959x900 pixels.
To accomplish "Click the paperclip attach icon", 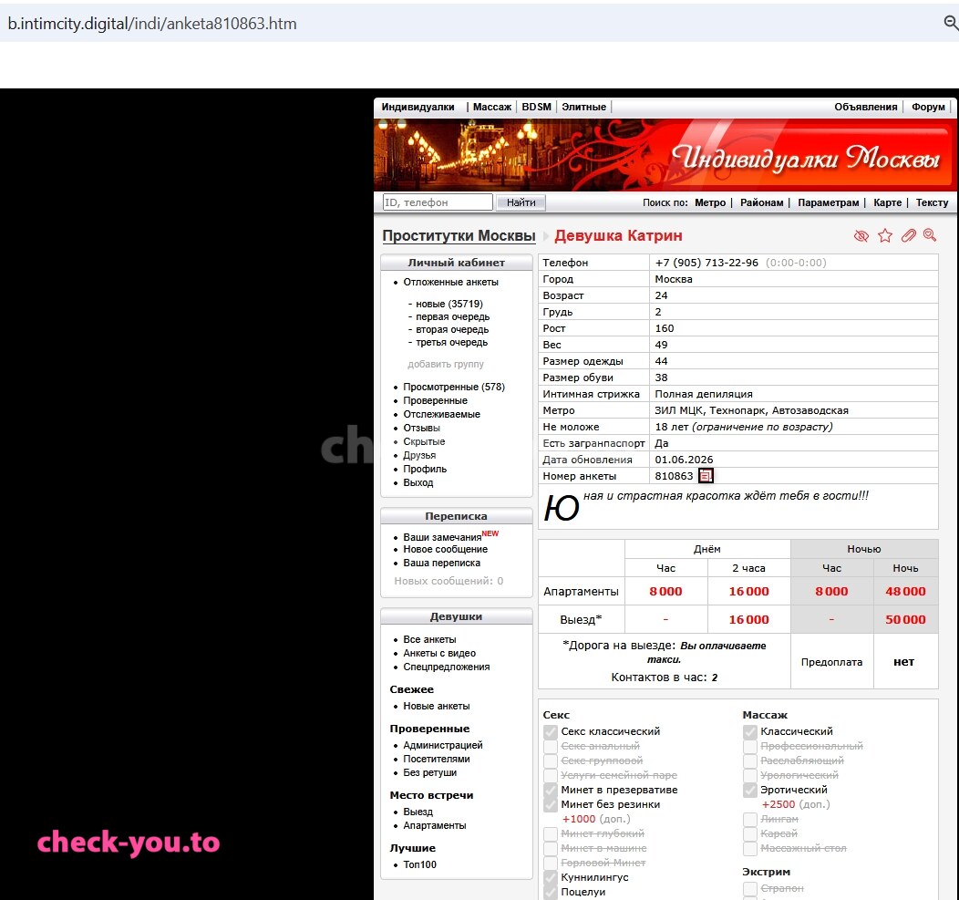I will coord(909,235).
